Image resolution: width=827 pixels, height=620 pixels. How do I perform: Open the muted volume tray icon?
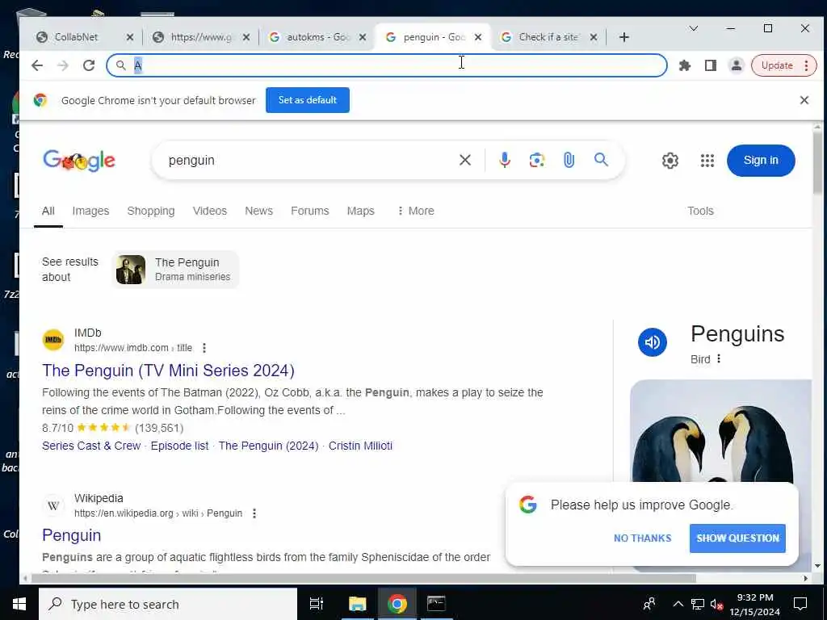(717, 604)
